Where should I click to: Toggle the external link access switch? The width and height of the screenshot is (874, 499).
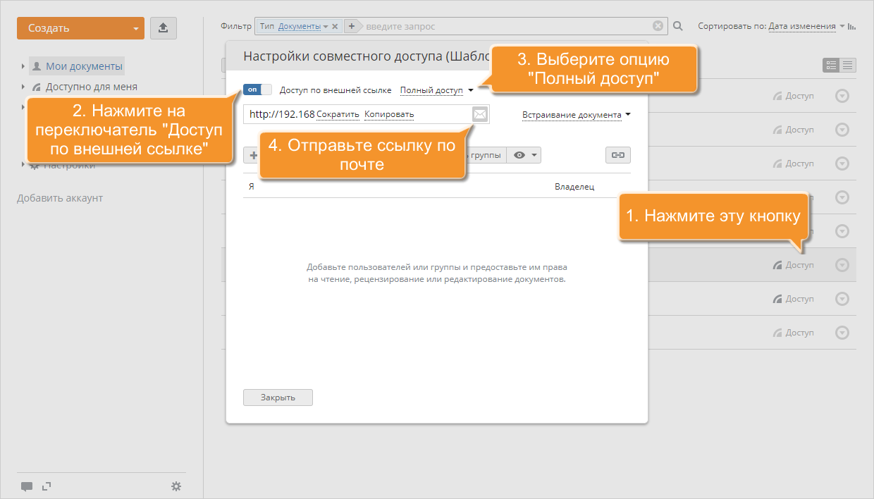(257, 90)
